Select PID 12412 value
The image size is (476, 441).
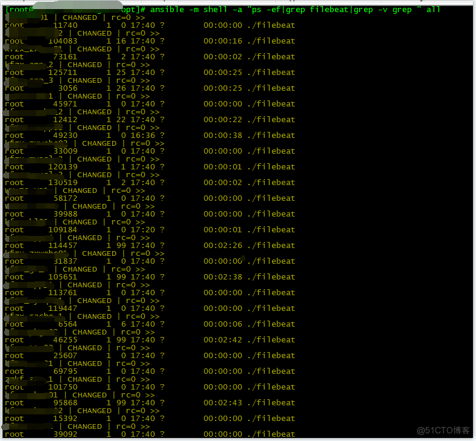point(65,120)
